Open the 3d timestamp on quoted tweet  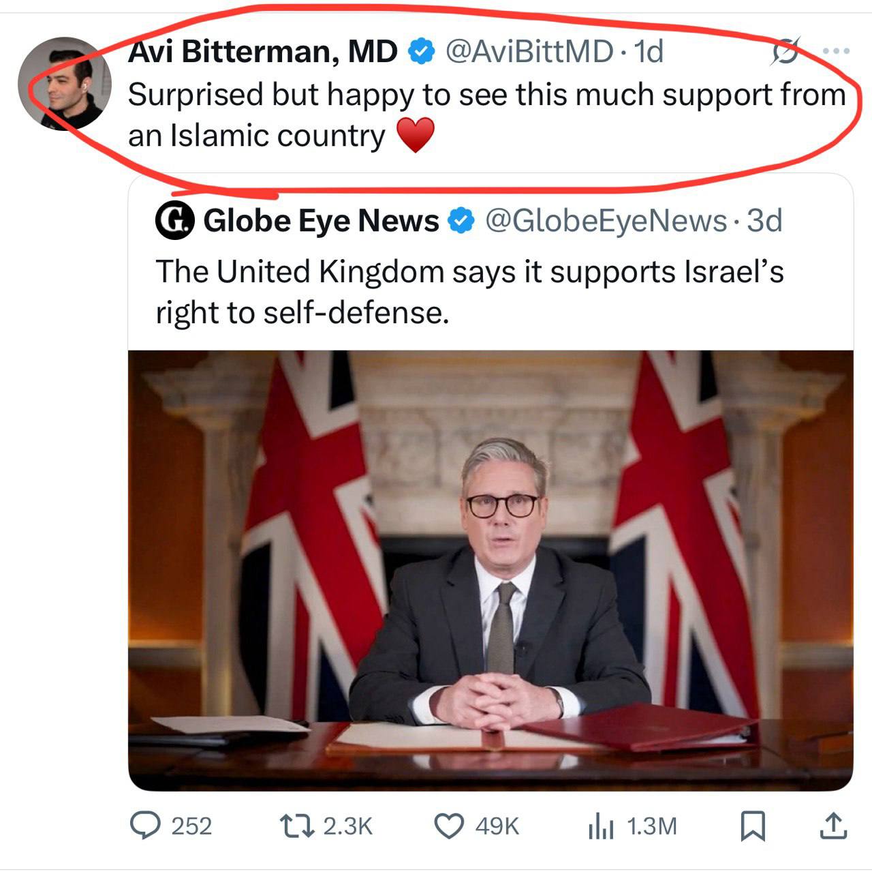(x=764, y=221)
